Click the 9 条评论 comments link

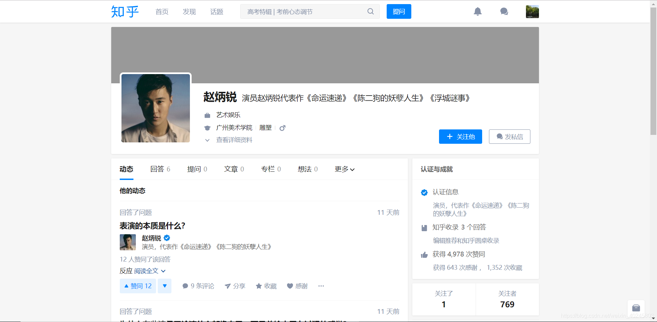coord(198,286)
